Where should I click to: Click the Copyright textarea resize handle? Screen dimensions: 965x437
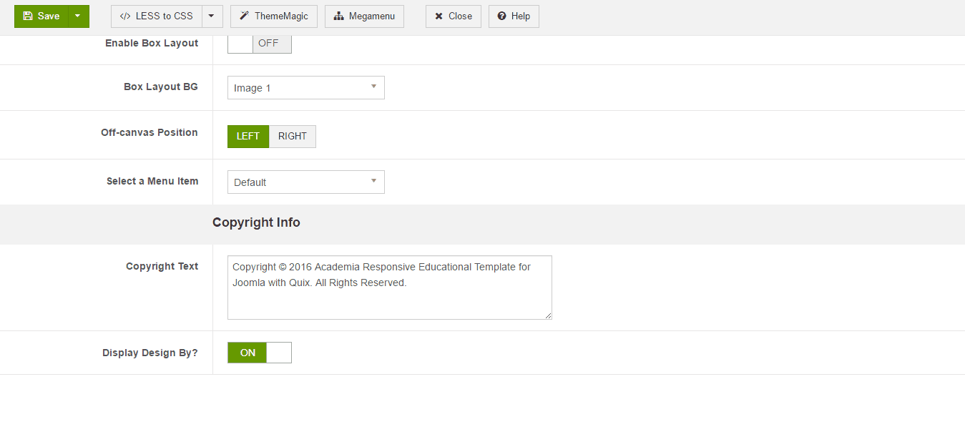pos(548,315)
